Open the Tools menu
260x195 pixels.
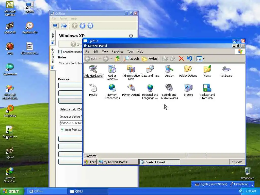click(x=130, y=52)
